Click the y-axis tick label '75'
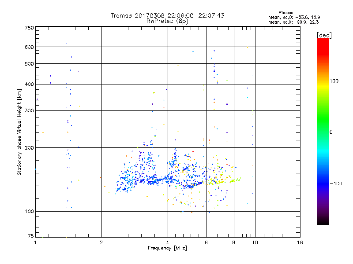 pyautogui.click(x=31, y=236)
